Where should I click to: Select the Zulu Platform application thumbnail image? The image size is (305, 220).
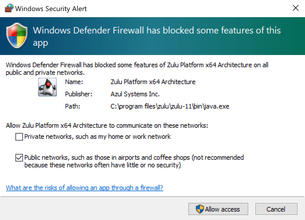tap(47, 87)
